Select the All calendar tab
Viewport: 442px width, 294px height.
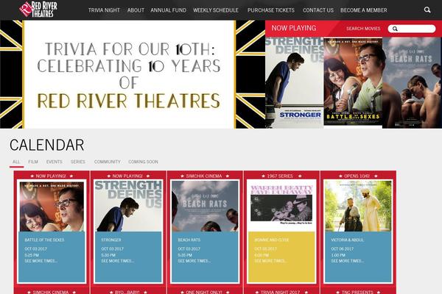[x=16, y=162]
